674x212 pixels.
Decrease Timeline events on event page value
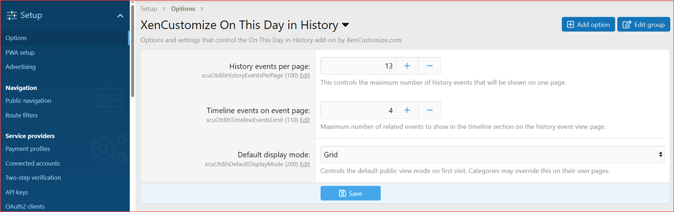[x=429, y=110]
